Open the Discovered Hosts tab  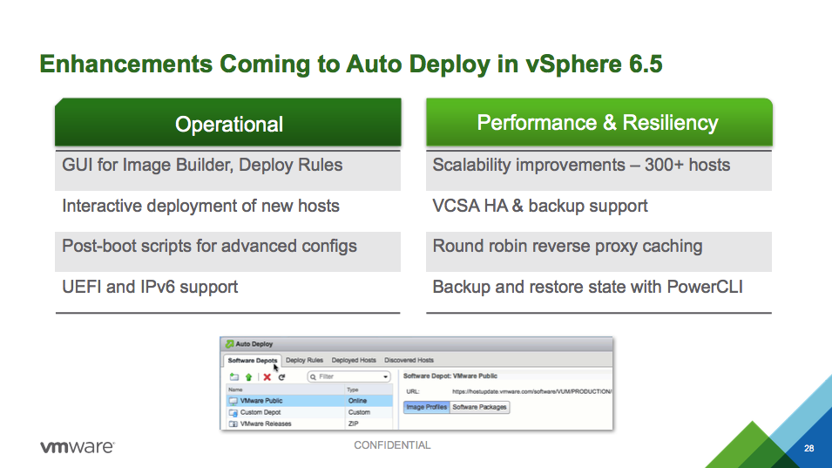409,360
